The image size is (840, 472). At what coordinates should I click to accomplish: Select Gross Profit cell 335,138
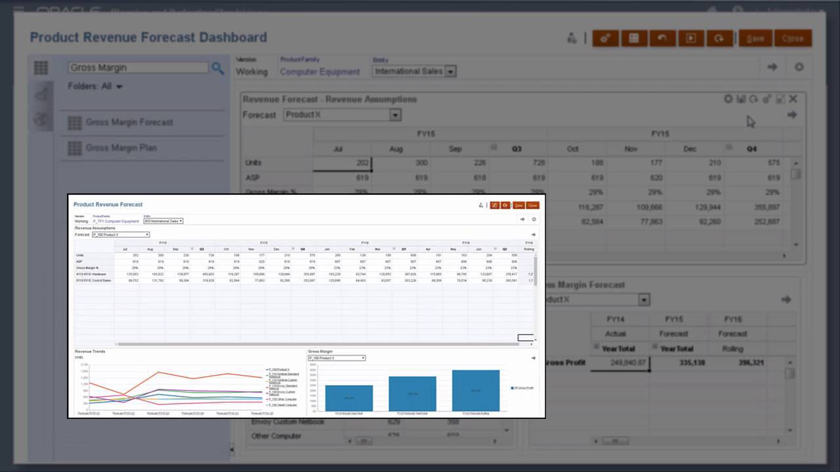pyautogui.click(x=679, y=363)
